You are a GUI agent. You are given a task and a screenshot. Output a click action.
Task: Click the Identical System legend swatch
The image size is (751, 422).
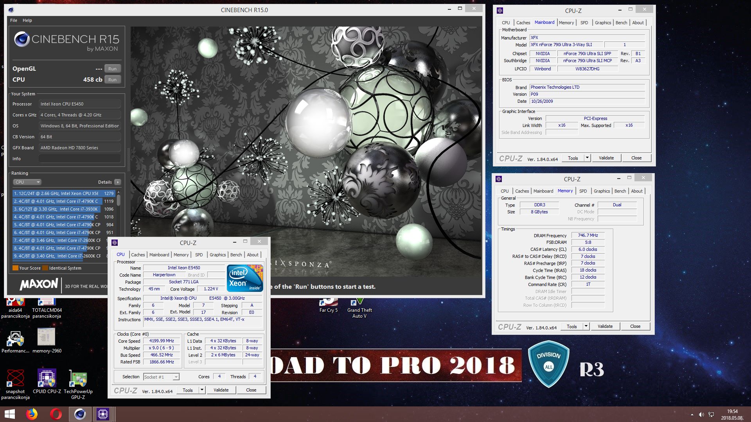(45, 268)
